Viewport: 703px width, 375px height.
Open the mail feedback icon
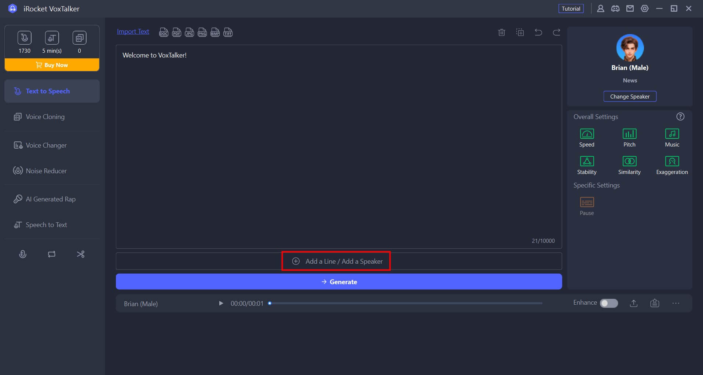point(630,8)
